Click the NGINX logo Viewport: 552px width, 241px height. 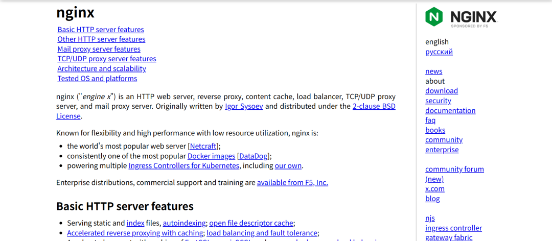click(461, 17)
